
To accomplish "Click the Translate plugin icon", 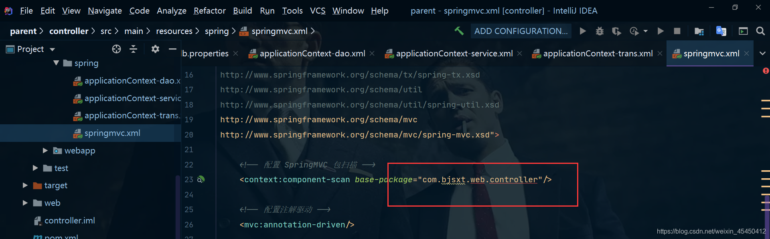I will [x=721, y=31].
